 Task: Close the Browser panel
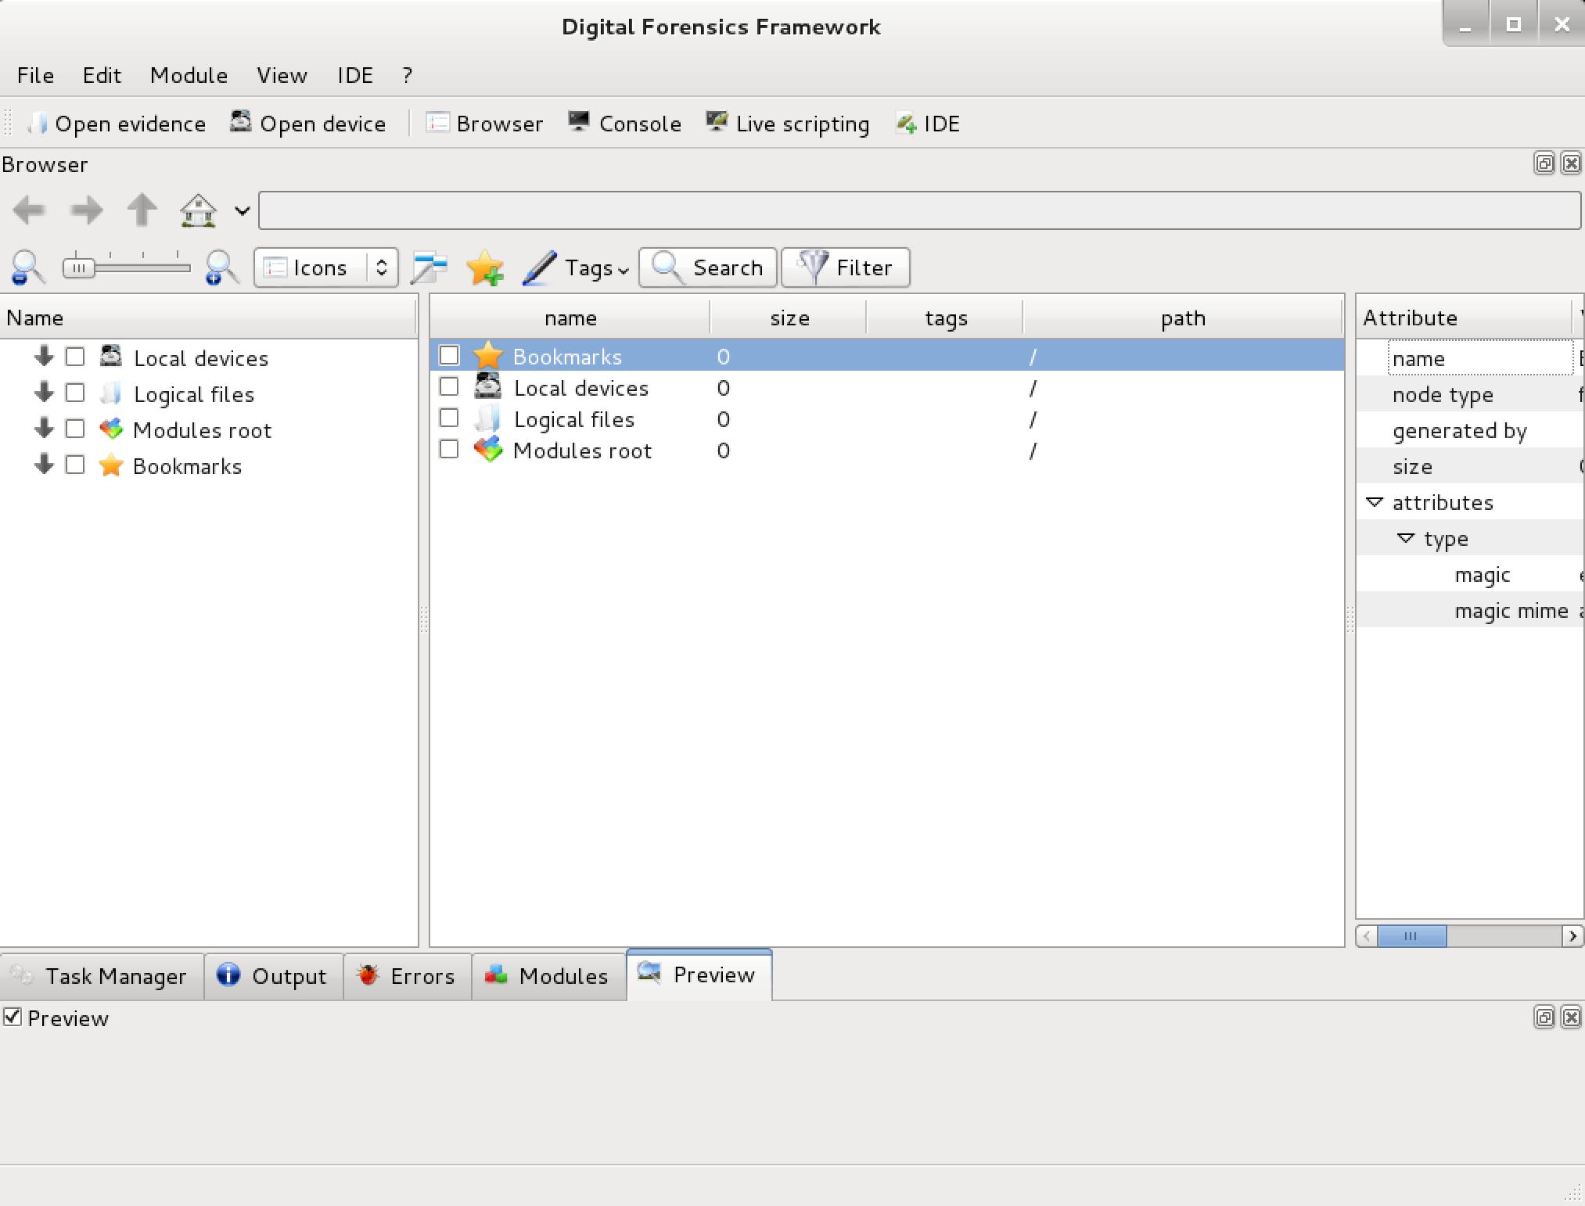pyautogui.click(x=1571, y=163)
